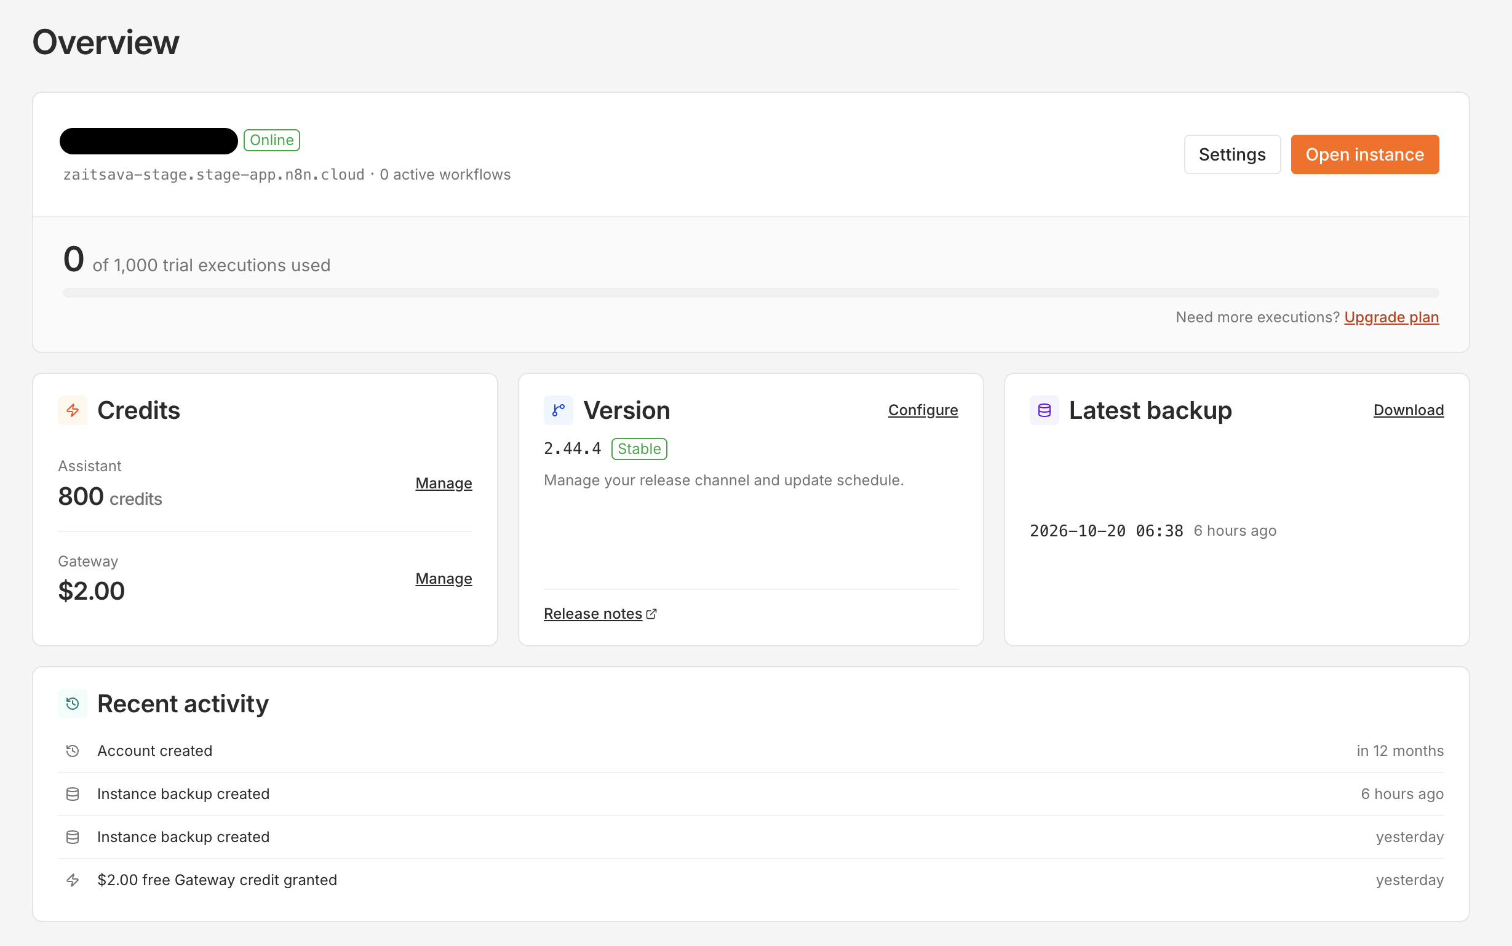
Task: Click the Online status badge
Action: pyautogui.click(x=271, y=140)
